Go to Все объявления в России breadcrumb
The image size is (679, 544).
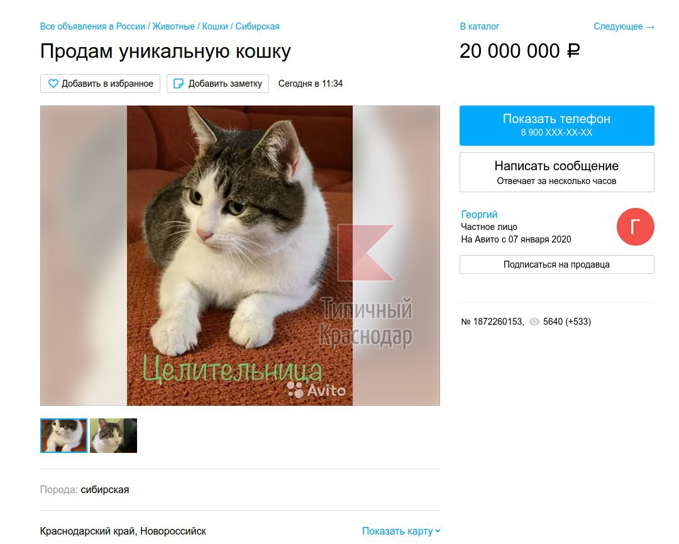92,26
